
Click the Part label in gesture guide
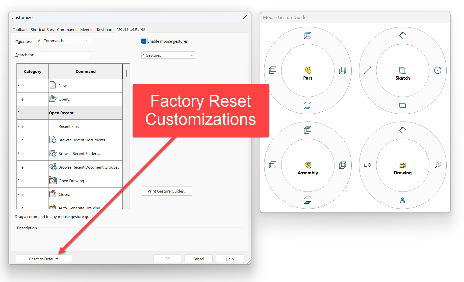tap(308, 78)
